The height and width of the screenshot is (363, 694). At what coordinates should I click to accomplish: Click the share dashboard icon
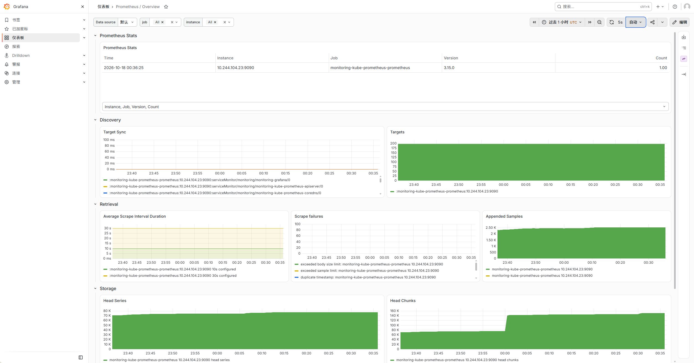652,22
